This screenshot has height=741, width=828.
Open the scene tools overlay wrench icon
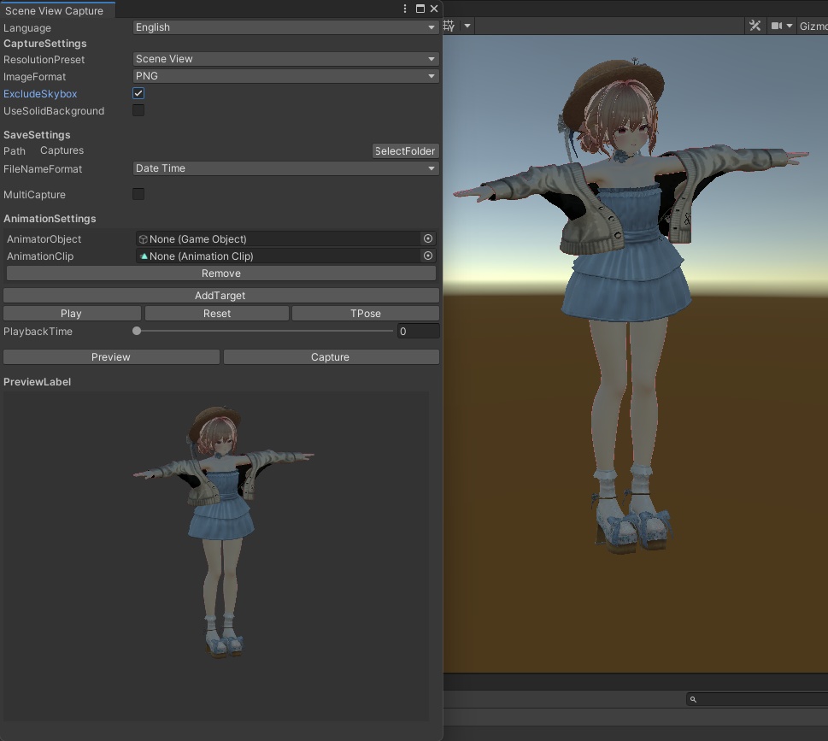755,25
